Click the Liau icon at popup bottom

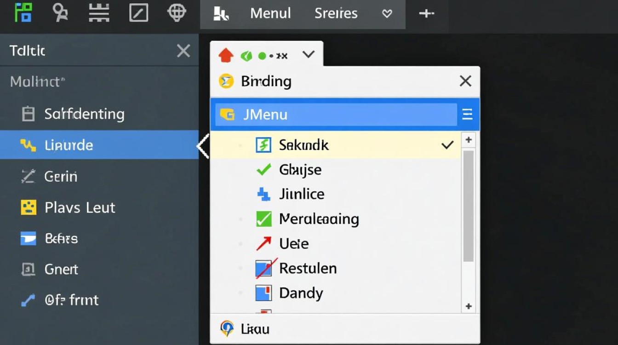pyautogui.click(x=227, y=328)
